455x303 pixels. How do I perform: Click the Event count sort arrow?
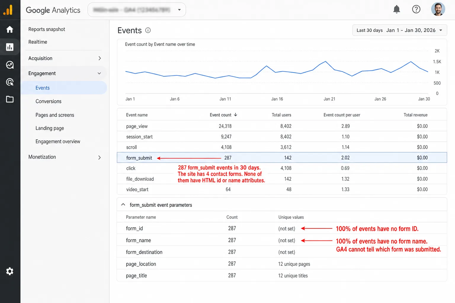click(x=235, y=115)
